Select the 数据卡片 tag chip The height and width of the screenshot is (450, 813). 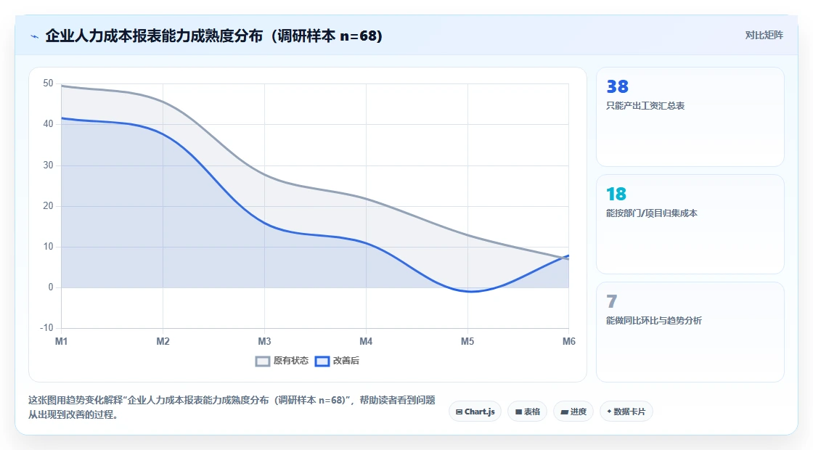click(626, 412)
